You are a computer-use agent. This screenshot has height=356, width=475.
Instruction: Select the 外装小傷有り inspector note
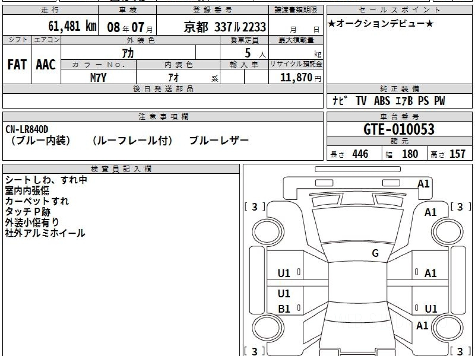(x=32, y=222)
